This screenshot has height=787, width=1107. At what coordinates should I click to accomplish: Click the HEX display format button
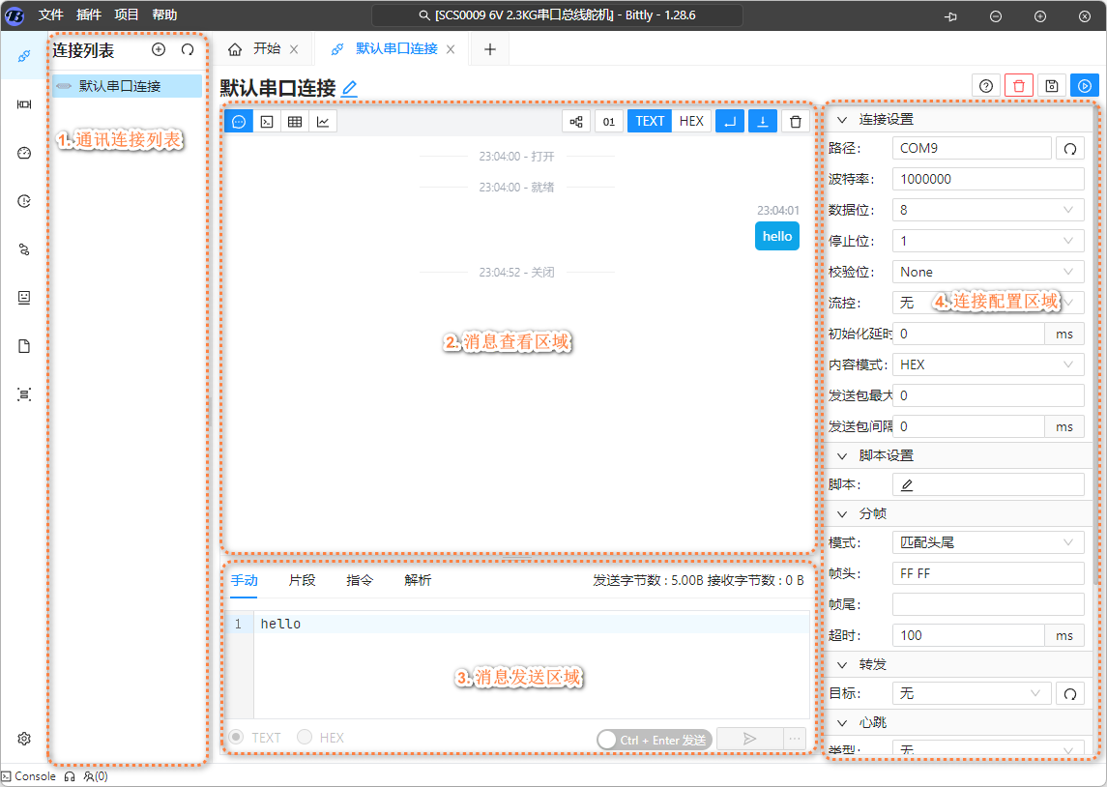click(x=691, y=122)
